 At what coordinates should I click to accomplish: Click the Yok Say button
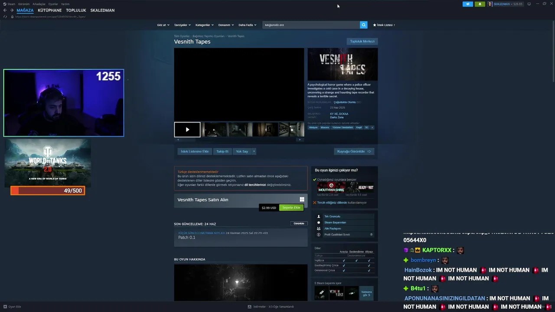242,151
